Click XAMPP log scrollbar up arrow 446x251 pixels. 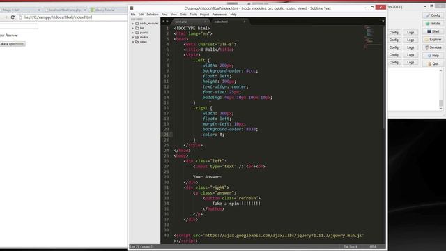441,71
